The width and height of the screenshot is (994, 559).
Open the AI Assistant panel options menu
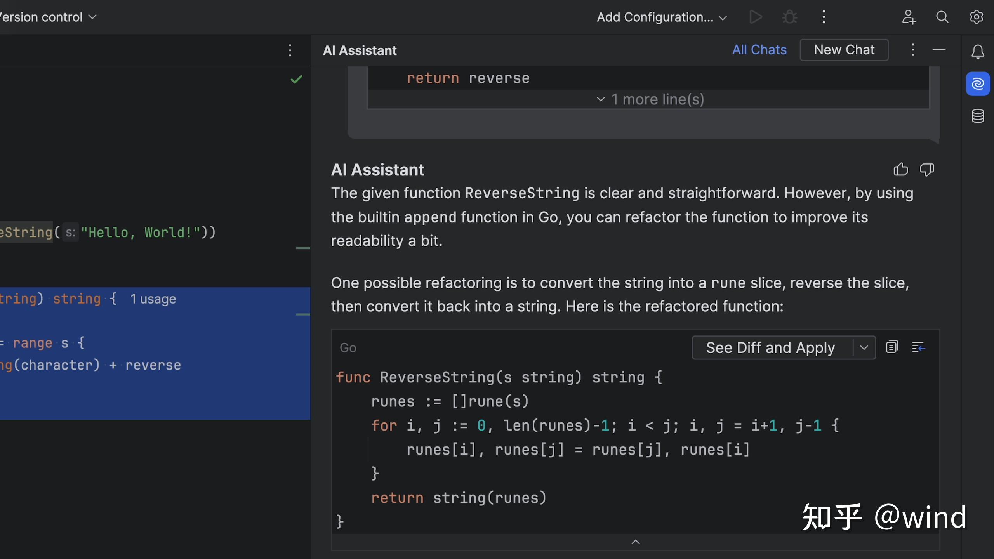click(912, 50)
